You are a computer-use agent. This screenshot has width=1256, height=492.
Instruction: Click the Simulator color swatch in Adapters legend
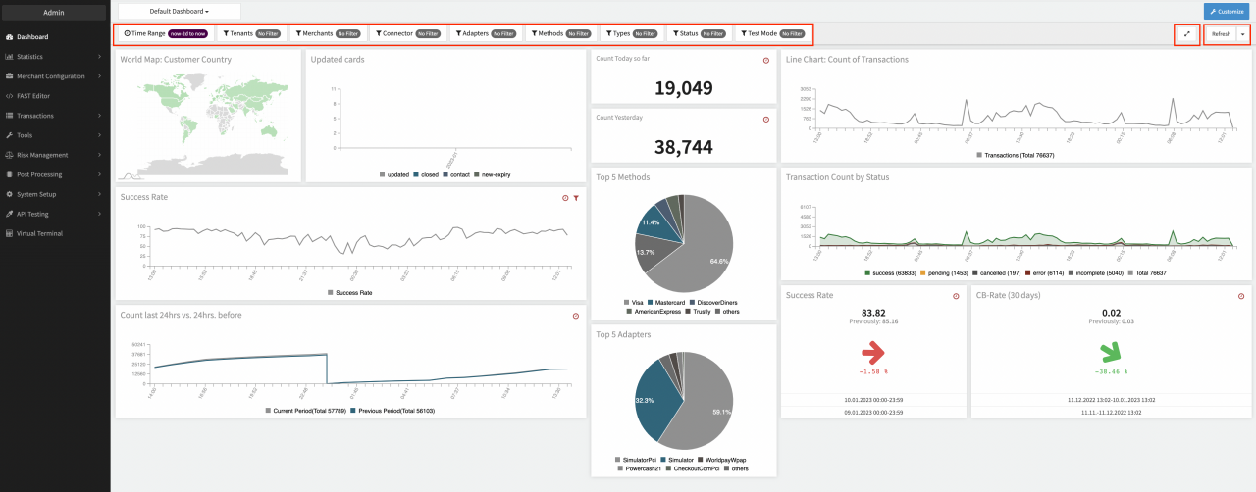[664, 460]
